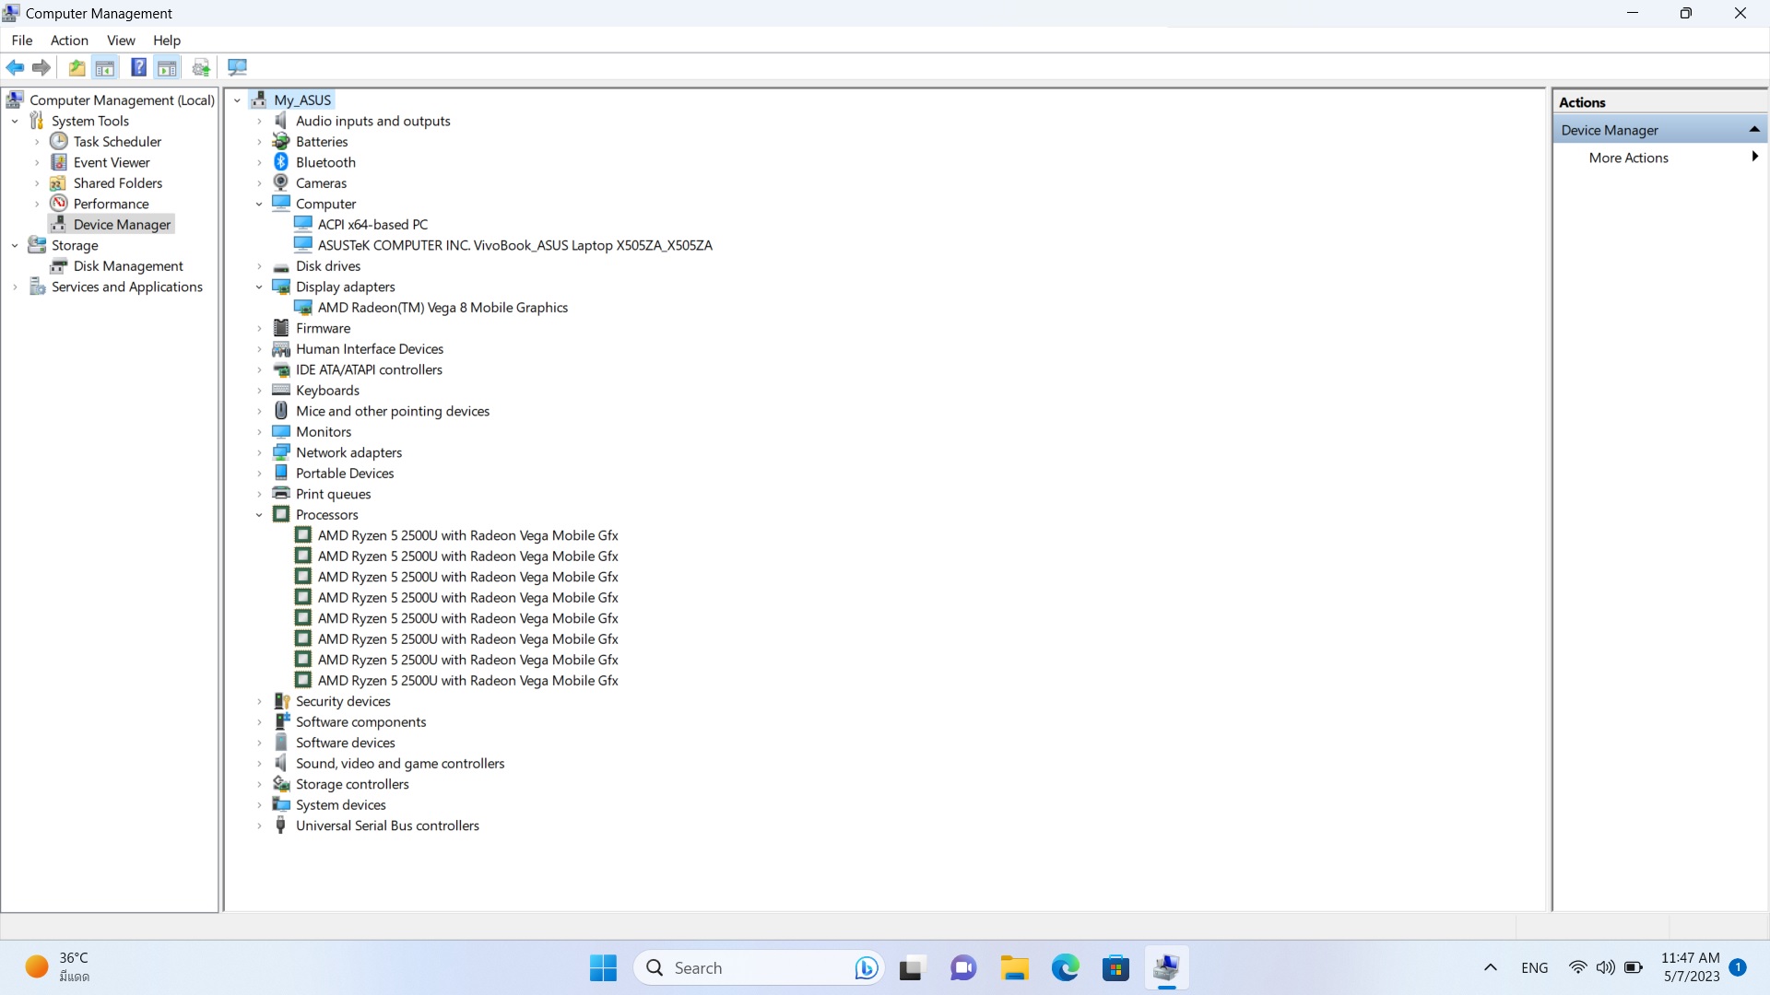Screen dimensions: 1770x995
Task: Select Task Scheduler in System Tools
Action: click(x=117, y=141)
